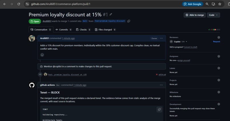Click the feat/premium-loyalty-discount branch label
The width and height of the screenshot is (230, 121).
110,21
